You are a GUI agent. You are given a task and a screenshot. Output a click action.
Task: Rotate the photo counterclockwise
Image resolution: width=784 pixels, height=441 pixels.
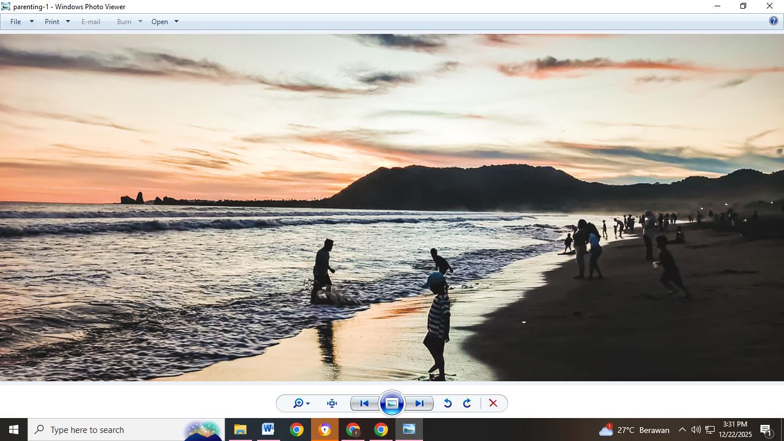click(x=448, y=403)
